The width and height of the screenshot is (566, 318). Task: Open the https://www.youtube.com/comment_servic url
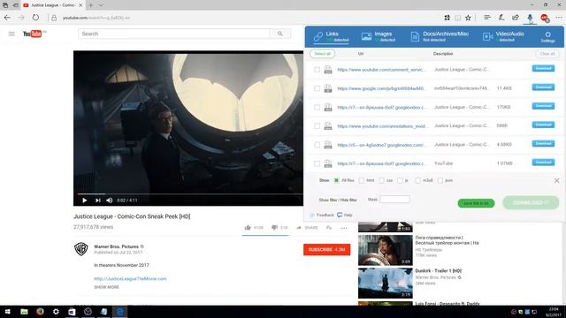click(381, 70)
